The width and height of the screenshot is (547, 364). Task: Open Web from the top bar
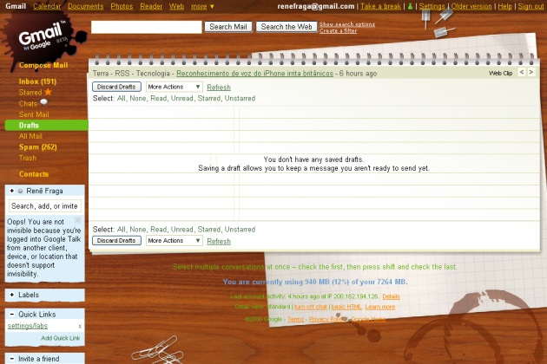point(176,6)
